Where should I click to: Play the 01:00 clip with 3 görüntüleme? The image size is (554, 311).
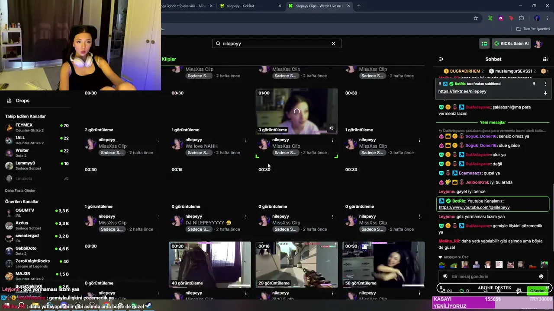click(x=296, y=111)
